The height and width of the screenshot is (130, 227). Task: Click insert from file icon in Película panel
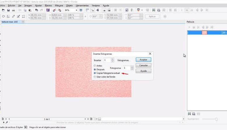click(194, 114)
